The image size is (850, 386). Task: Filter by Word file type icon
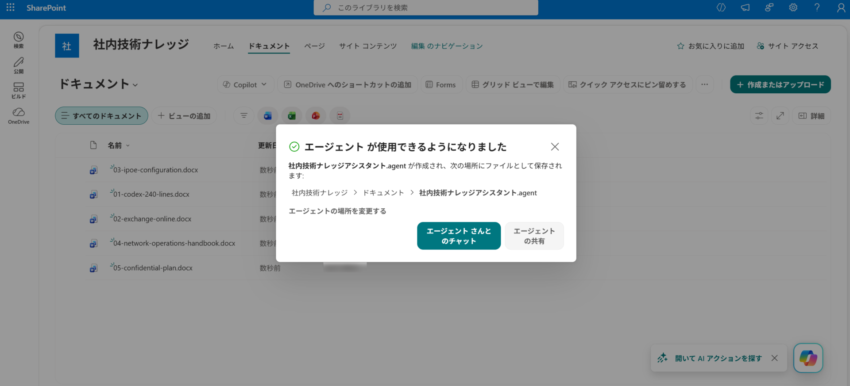267,116
